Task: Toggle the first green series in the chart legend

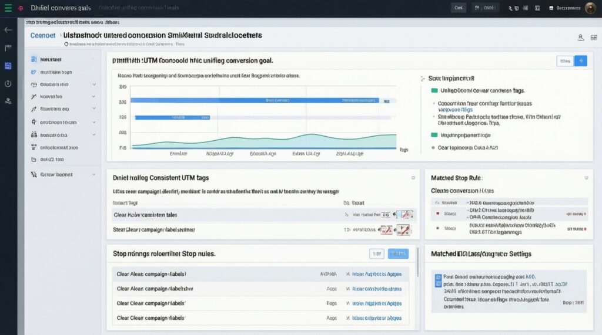Action: point(434,91)
